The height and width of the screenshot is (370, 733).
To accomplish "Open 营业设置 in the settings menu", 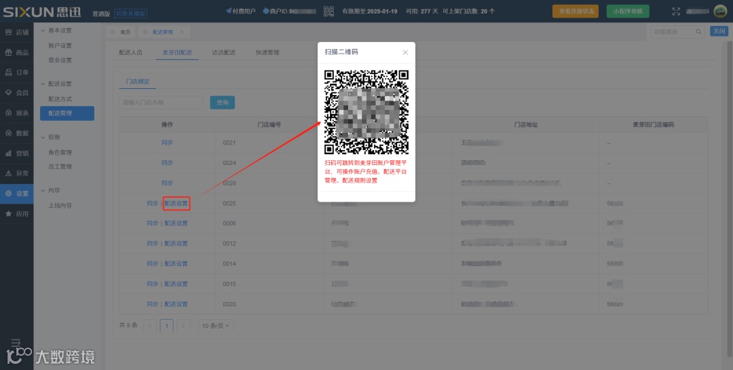I will [60, 60].
